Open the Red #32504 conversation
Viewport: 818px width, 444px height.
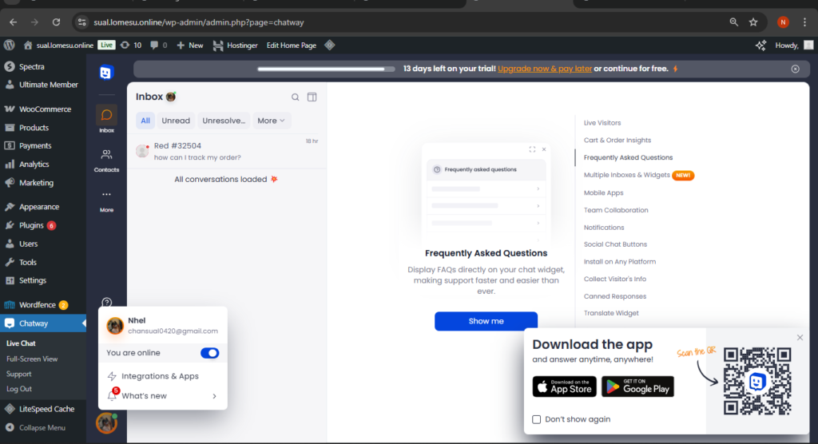228,152
